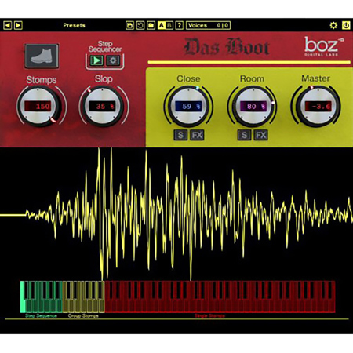Click the Stomps knob
Screen dimensions: 353x353
(x=39, y=106)
